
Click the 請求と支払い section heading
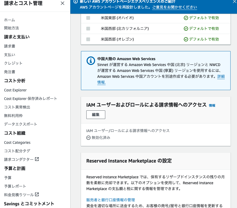(17, 37)
